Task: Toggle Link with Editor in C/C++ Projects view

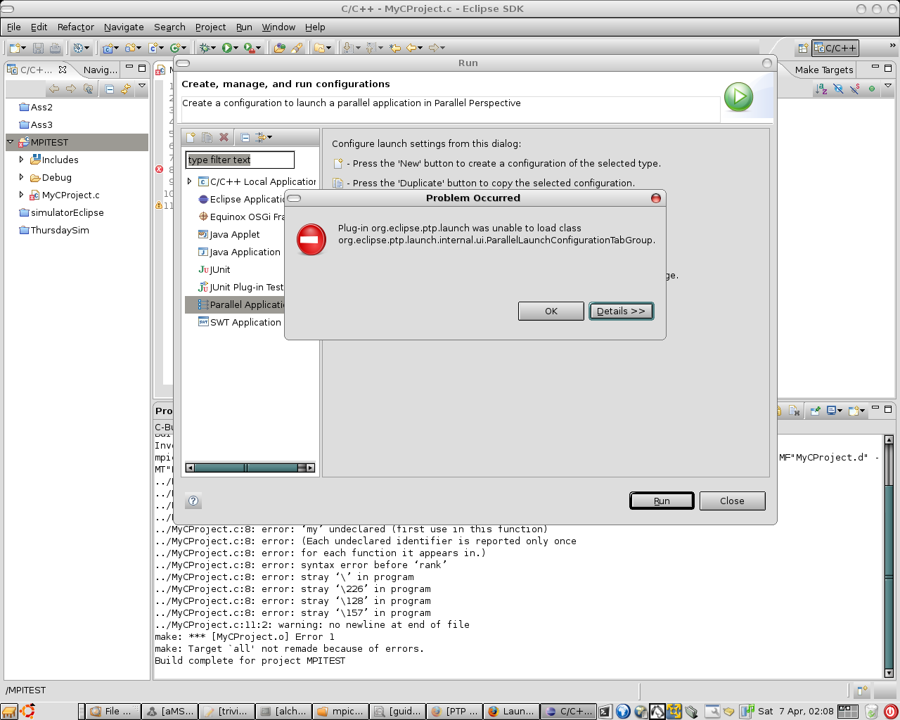Action: tap(126, 89)
